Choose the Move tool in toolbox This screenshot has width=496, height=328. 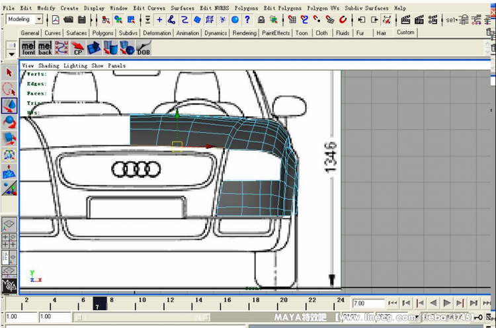9,106
